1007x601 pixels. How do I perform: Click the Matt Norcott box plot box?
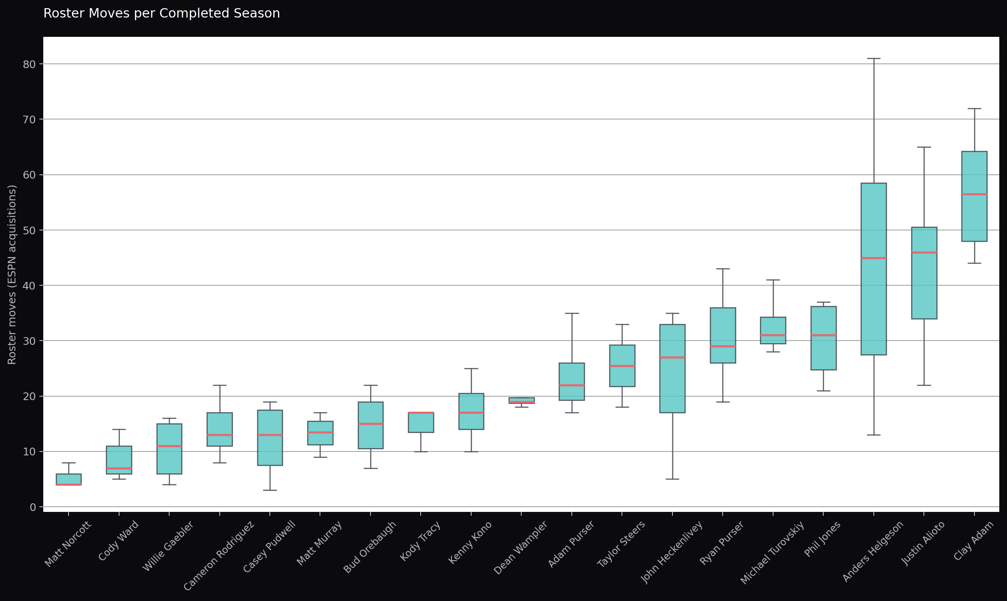[69, 479]
